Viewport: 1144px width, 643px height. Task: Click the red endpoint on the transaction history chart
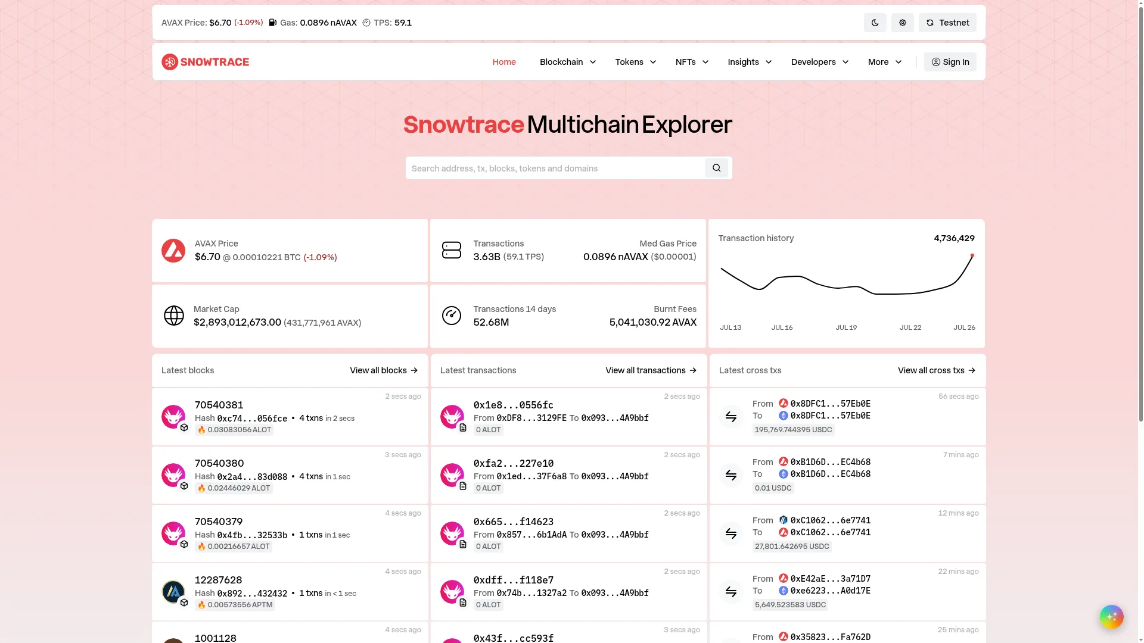[x=972, y=255]
